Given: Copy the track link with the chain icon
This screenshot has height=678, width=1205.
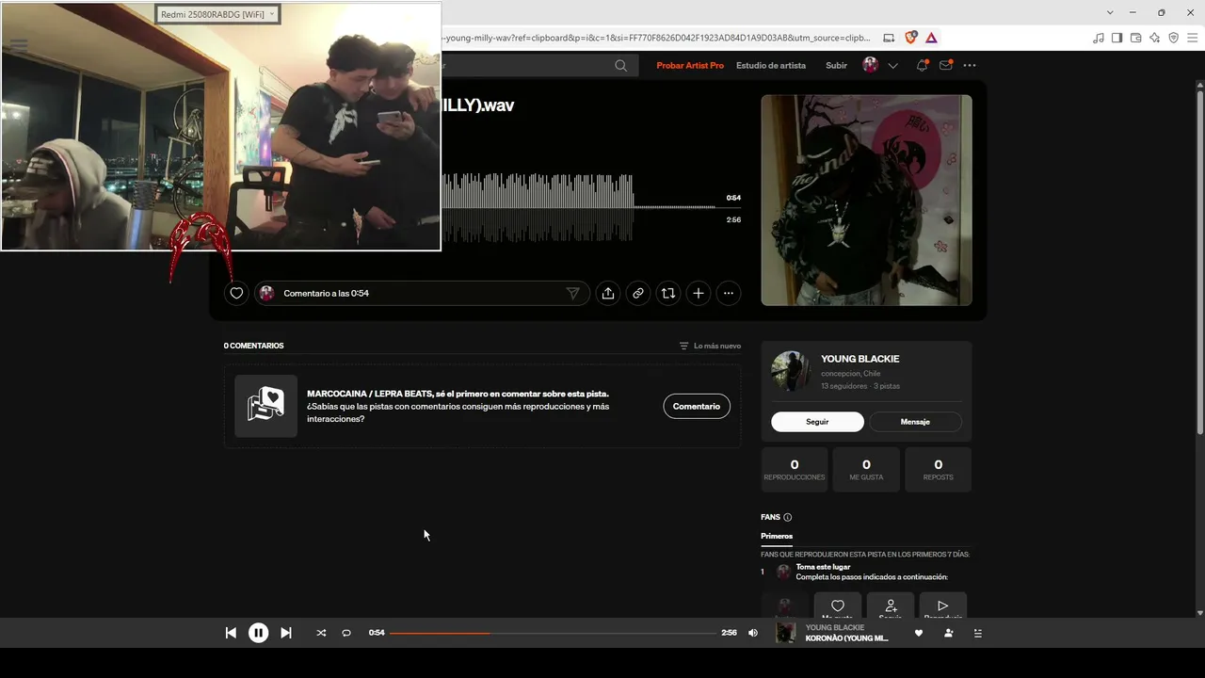Looking at the screenshot, I should 638,294.
